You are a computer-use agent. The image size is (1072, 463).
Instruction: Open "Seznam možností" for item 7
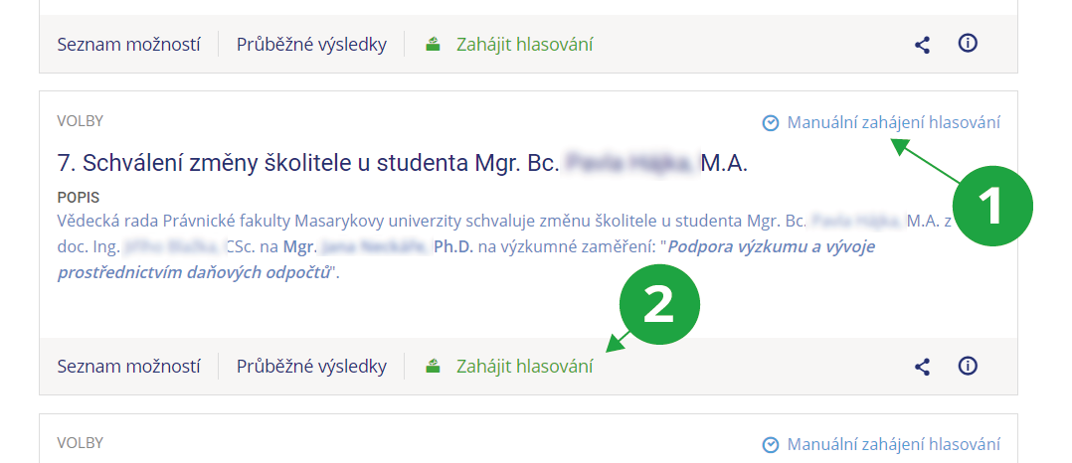click(128, 367)
